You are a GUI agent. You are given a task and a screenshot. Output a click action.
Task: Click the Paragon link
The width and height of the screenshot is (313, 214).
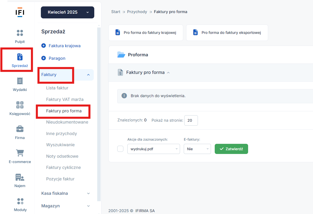click(x=57, y=58)
